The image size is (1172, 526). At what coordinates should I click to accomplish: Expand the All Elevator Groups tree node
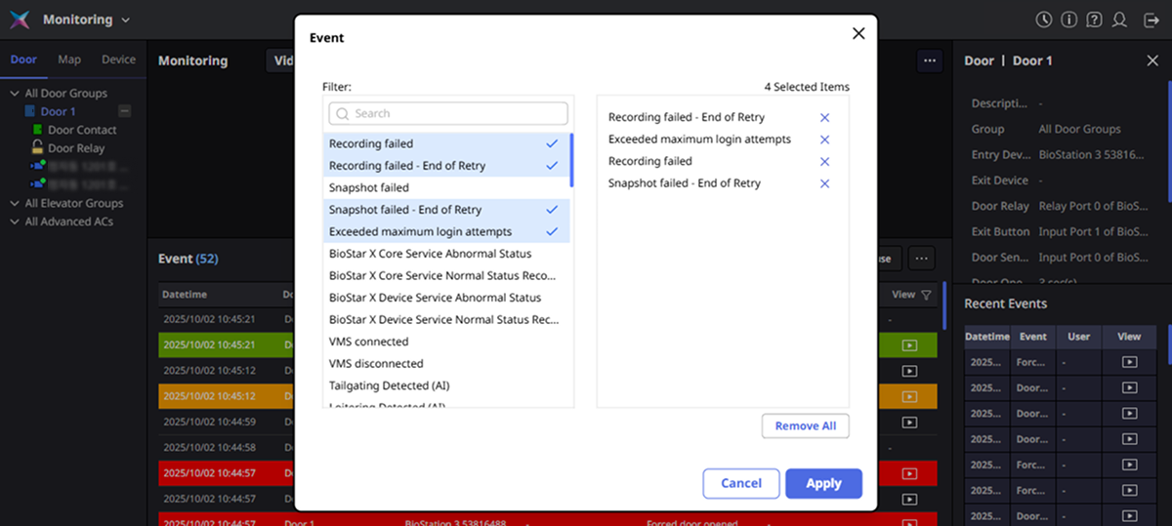[15, 204]
